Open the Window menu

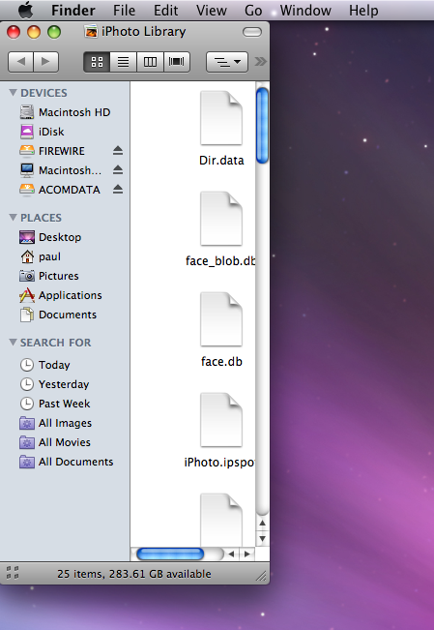click(x=305, y=10)
